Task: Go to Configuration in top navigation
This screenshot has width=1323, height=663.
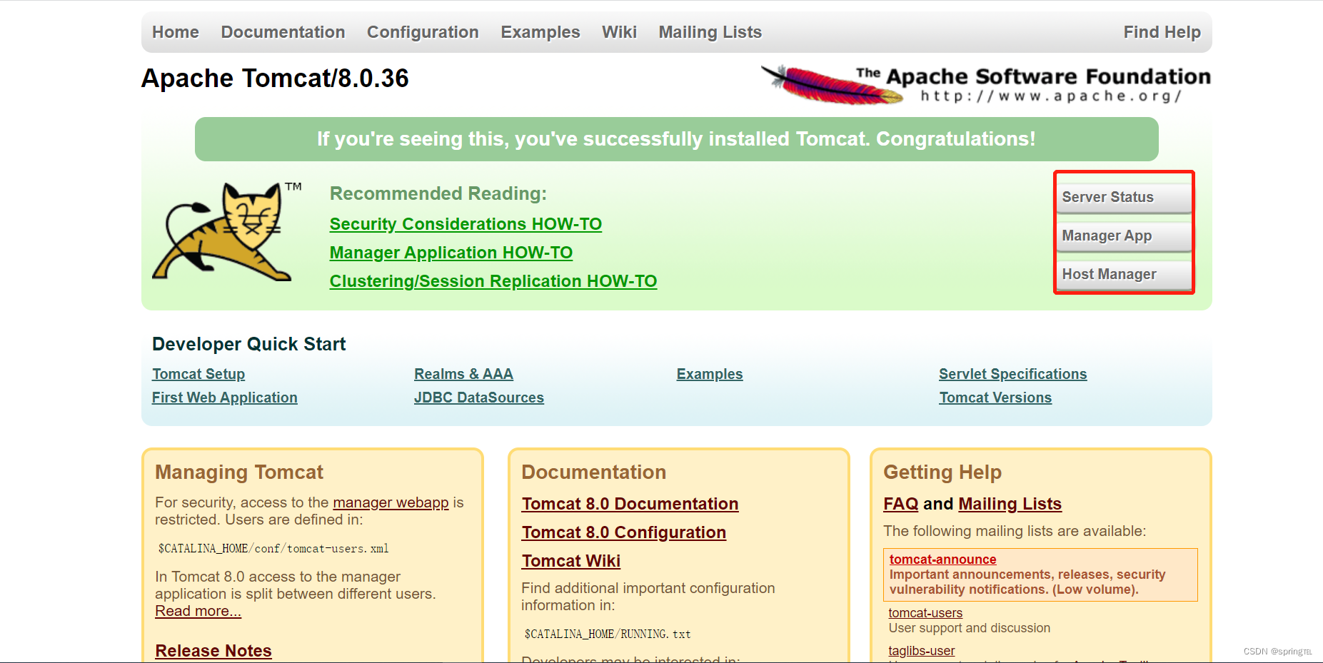Action: pos(423,32)
